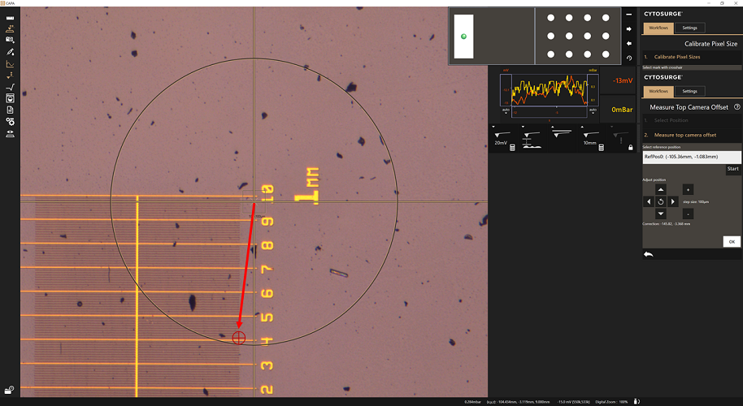Expand the dropdown arrow above the 20mV tool
Screen dimensions: 743x406
[493, 127]
